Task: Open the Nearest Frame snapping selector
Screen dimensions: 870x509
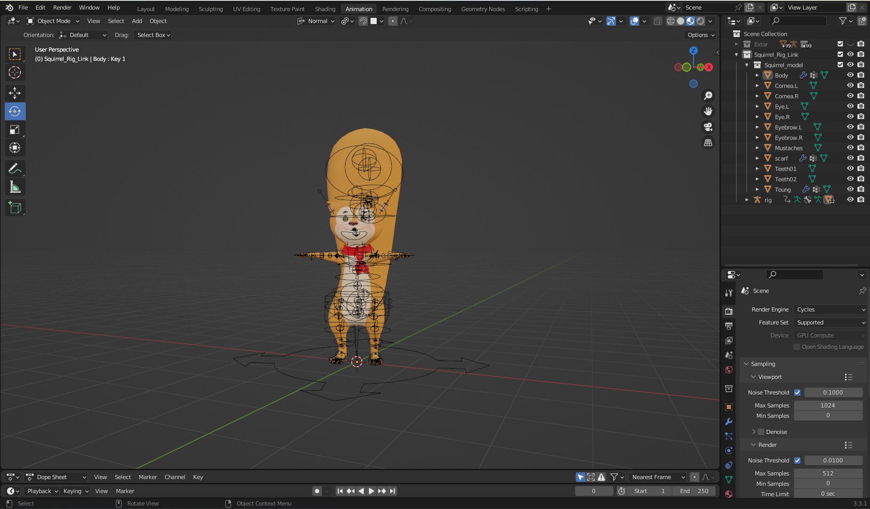Action: [x=658, y=477]
